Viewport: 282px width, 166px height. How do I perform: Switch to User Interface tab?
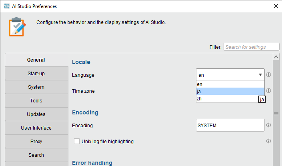(36, 128)
